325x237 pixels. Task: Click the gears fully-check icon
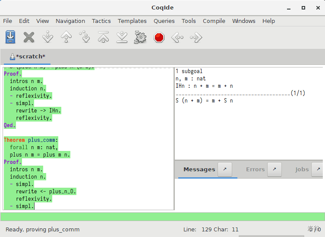tap(140, 38)
